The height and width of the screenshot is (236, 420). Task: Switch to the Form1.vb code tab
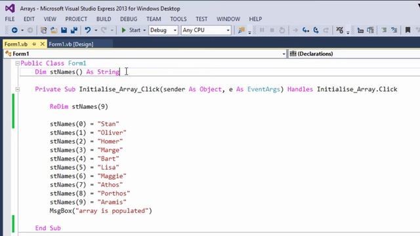tap(16, 44)
